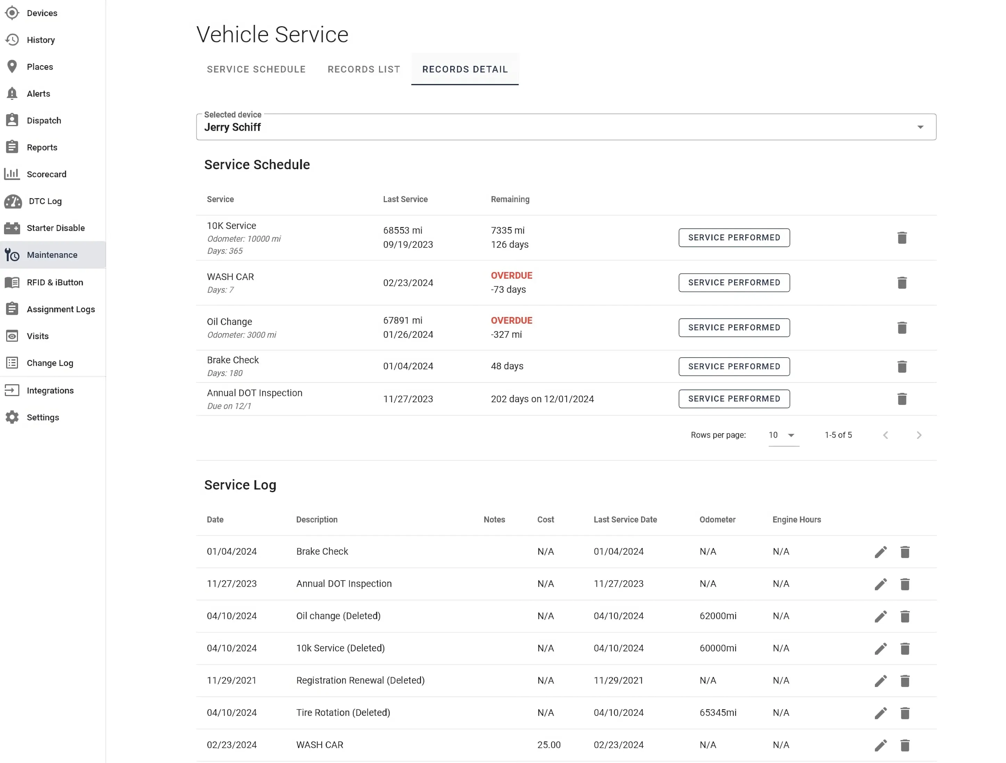Image resolution: width=1006 pixels, height=763 pixels.
Task: Click the Alerts bell icon
Action: (x=12, y=93)
